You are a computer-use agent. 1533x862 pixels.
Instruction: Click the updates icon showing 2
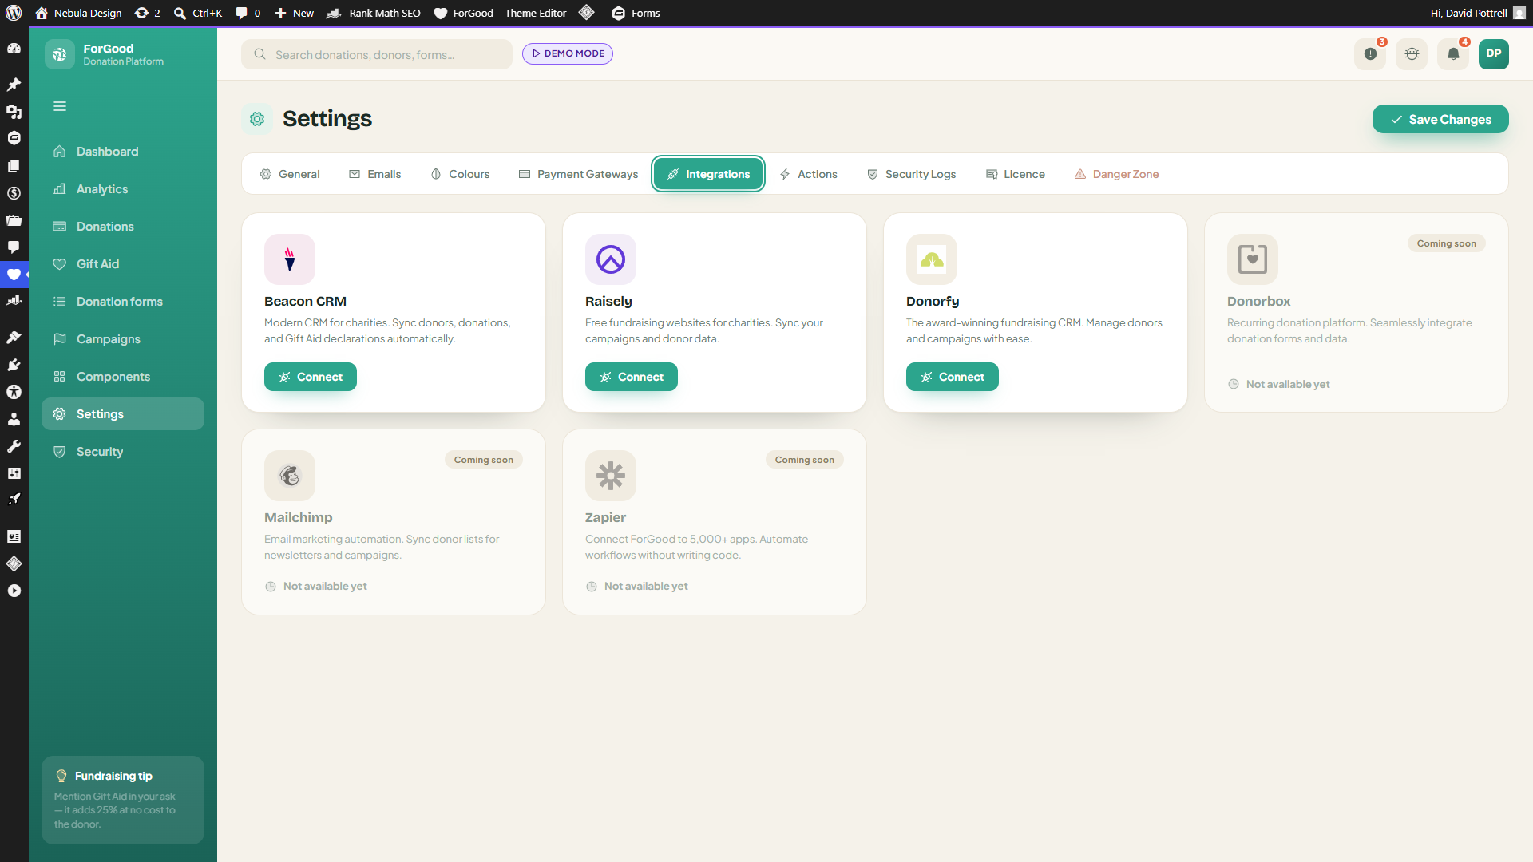point(148,13)
